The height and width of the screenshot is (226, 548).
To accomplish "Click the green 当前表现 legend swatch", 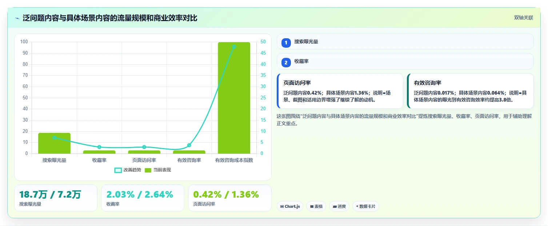I will coord(148,170).
